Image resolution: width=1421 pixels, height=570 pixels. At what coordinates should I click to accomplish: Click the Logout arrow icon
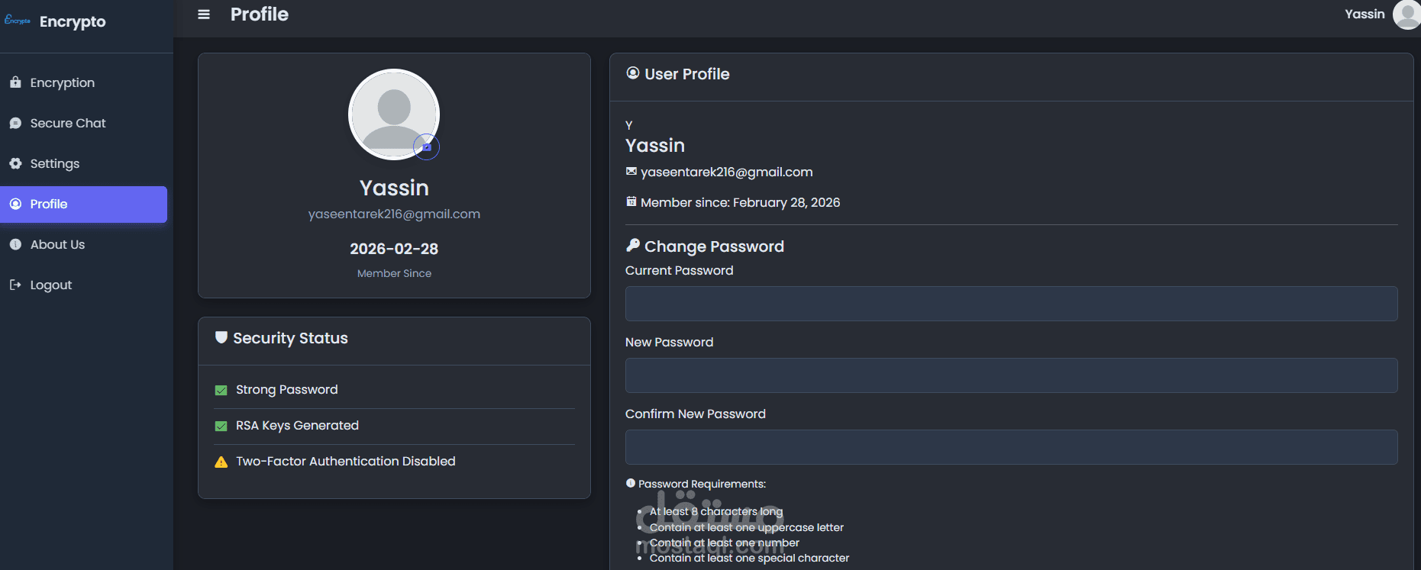click(x=15, y=285)
